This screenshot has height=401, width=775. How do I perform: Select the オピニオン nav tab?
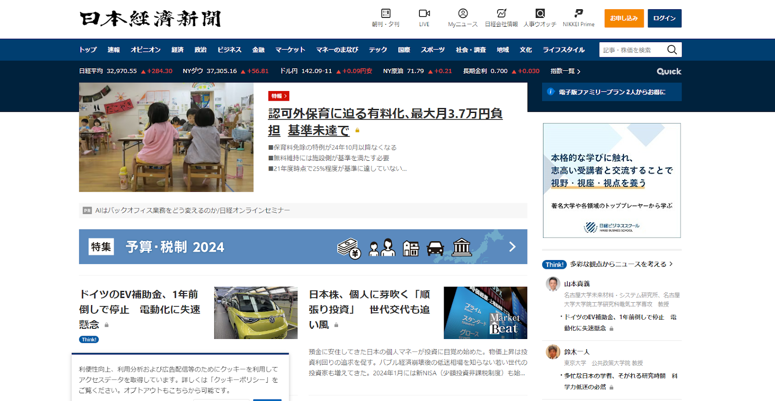coord(145,50)
